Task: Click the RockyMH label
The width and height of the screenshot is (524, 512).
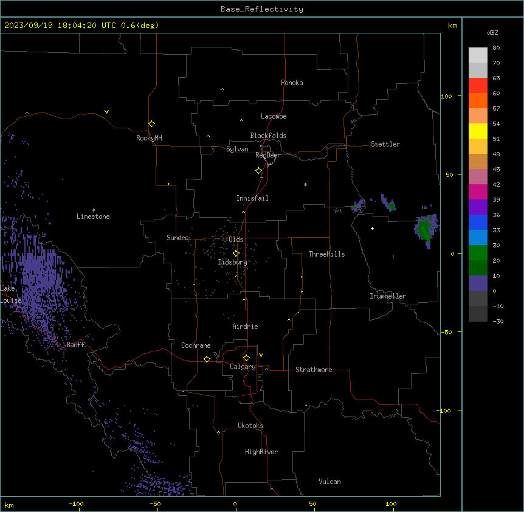Action: click(x=149, y=138)
